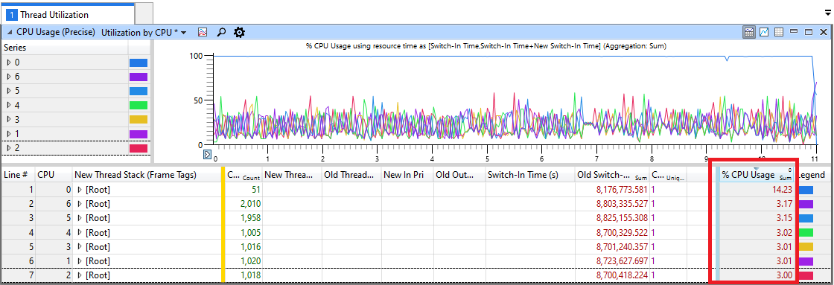Switch to graph-only display
The image size is (834, 285).
[x=764, y=32]
